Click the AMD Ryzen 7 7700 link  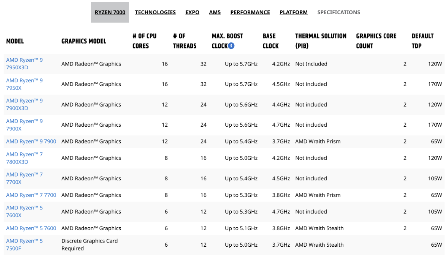point(31,195)
